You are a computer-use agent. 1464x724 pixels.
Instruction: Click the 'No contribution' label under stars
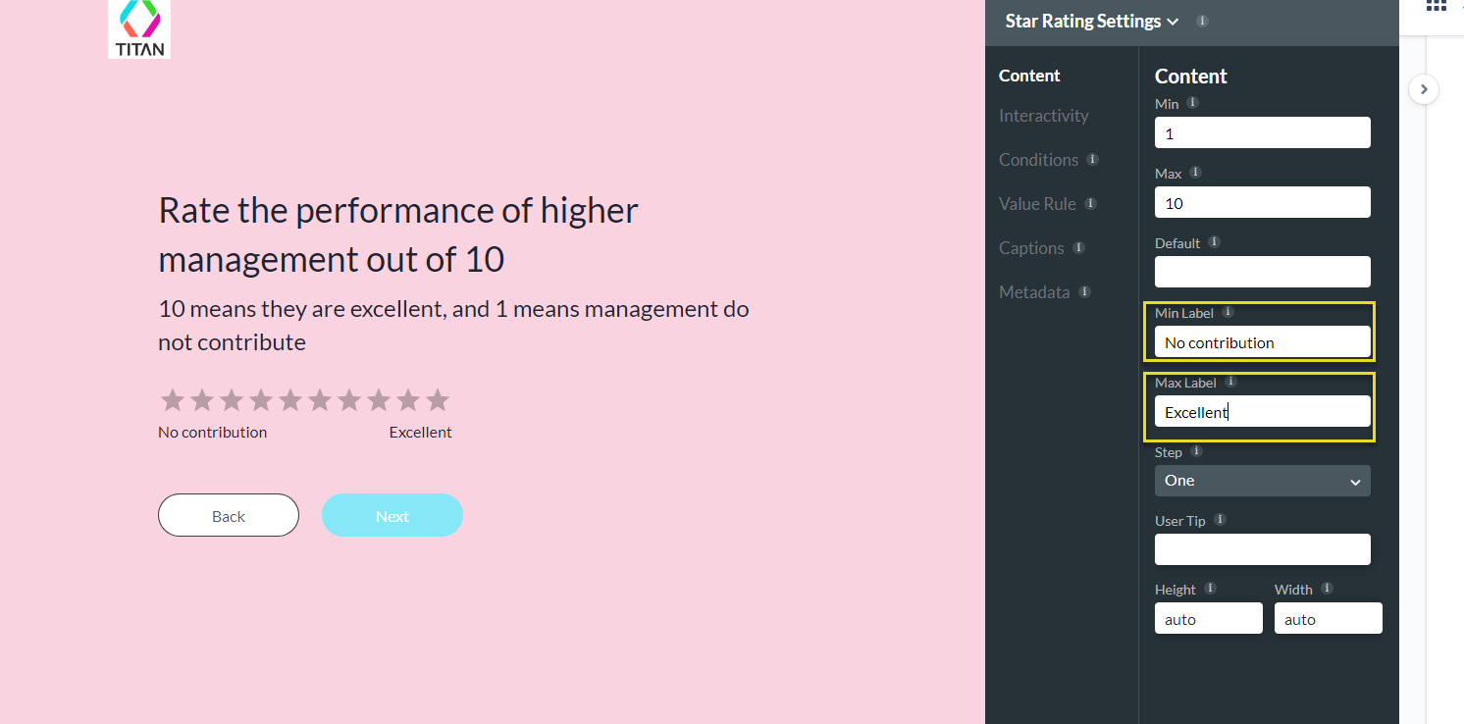click(212, 432)
